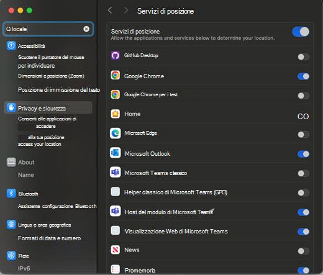Click the Privacy e sicurezza hand icon
The height and width of the screenshot is (275, 323).
(x=11, y=107)
